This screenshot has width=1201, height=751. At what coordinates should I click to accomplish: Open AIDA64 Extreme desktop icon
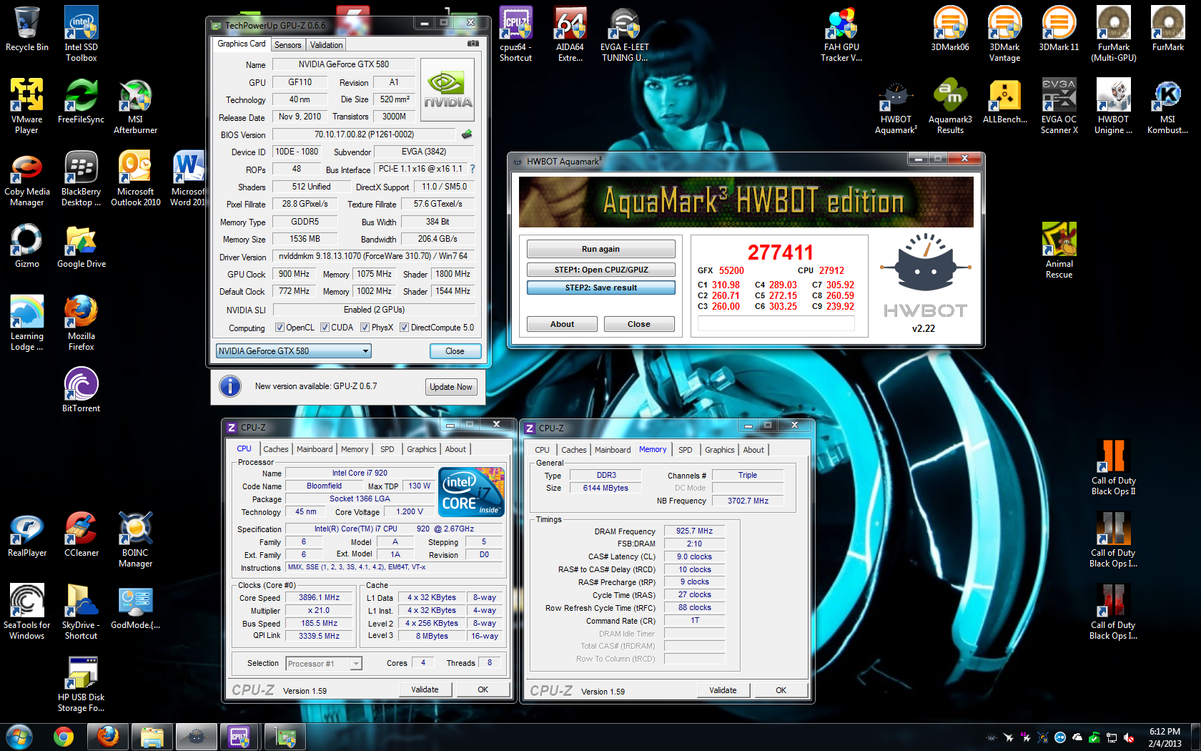pyautogui.click(x=570, y=33)
